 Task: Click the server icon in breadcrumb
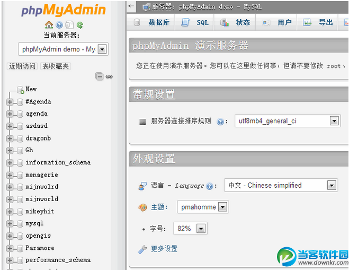(x=147, y=7)
